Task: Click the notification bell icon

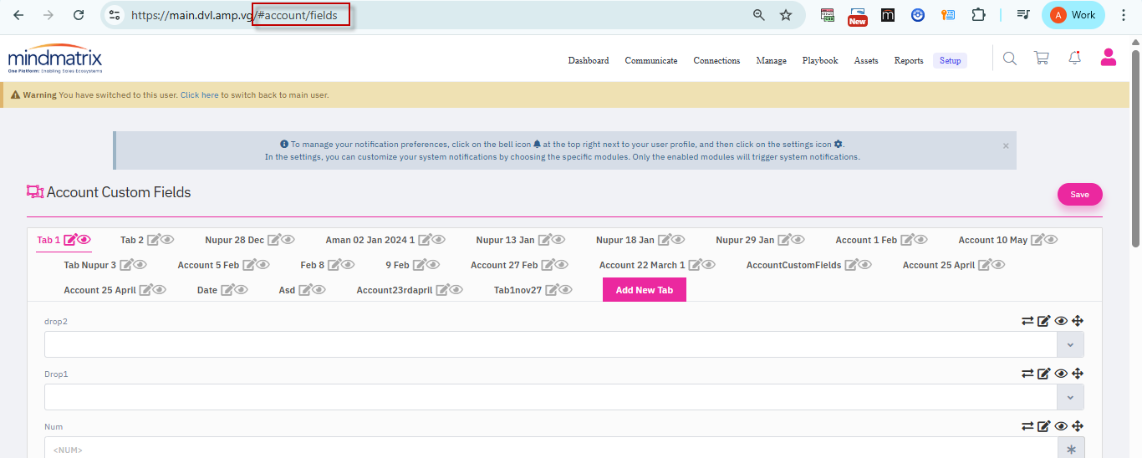Action: [x=1075, y=59]
